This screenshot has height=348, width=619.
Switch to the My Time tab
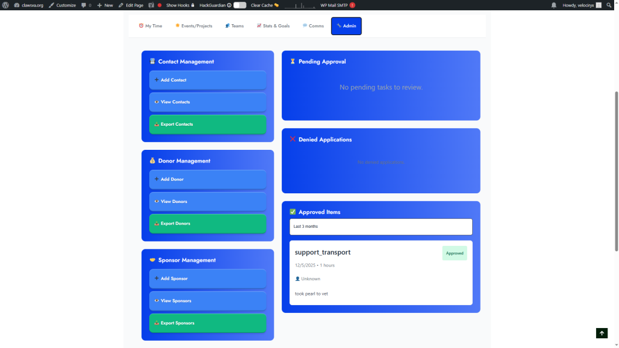click(151, 26)
